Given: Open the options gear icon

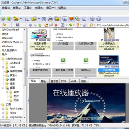Looking at the screenshot, I should coord(92,19).
